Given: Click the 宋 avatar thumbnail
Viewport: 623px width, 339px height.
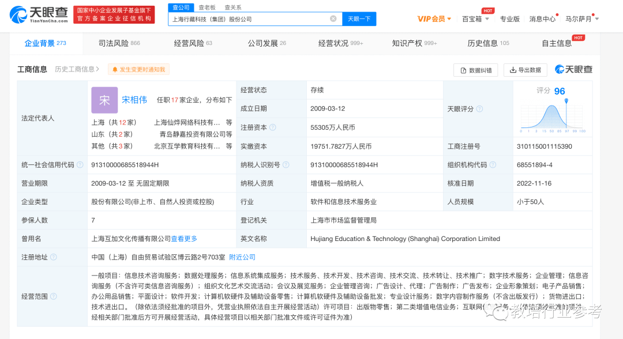Looking at the screenshot, I should point(104,100).
